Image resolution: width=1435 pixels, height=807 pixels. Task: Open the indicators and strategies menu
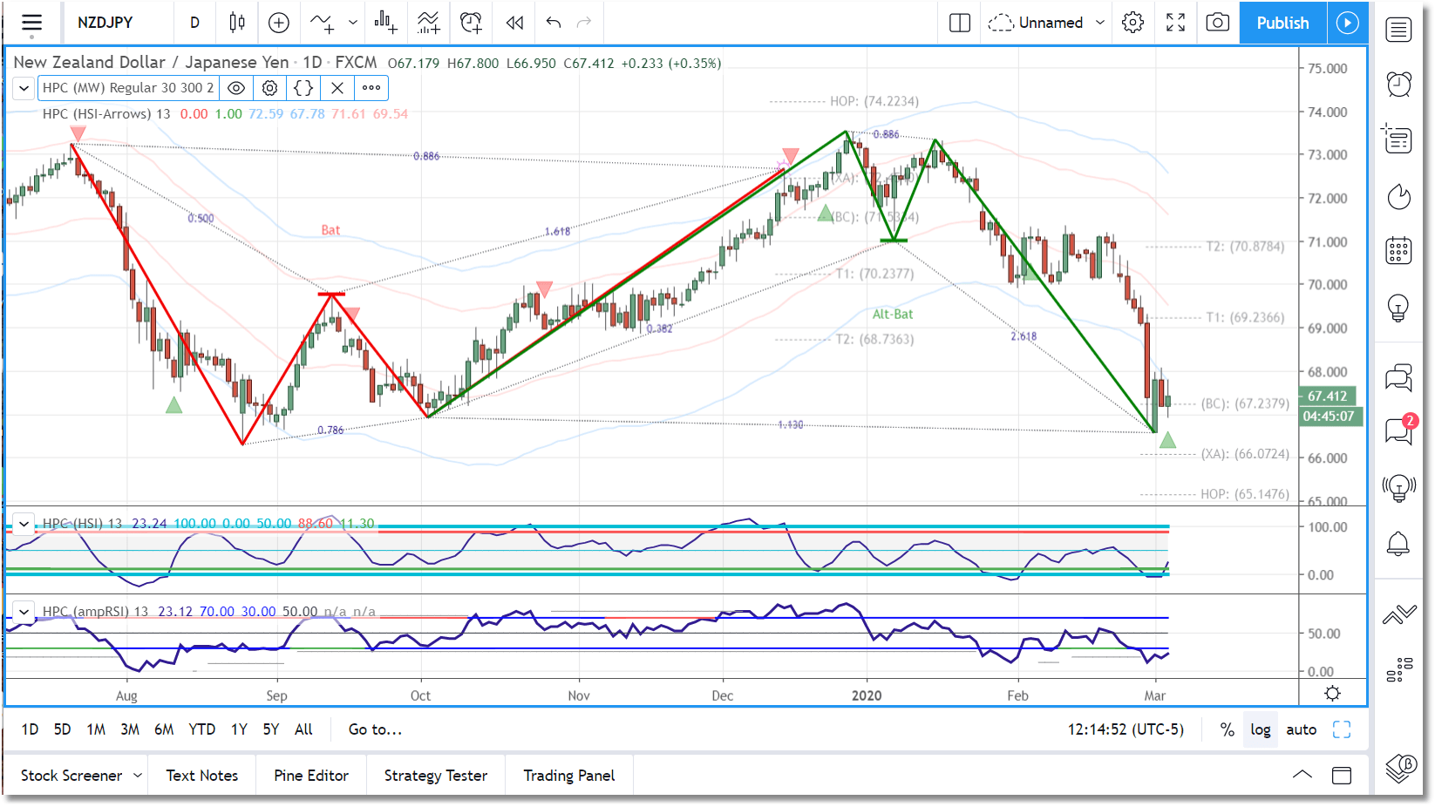coord(322,23)
